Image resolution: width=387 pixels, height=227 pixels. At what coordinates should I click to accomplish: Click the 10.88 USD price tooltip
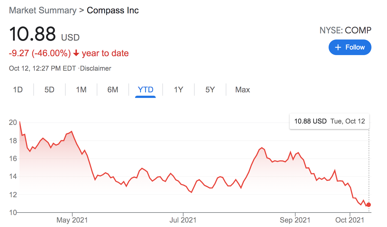[329, 121]
